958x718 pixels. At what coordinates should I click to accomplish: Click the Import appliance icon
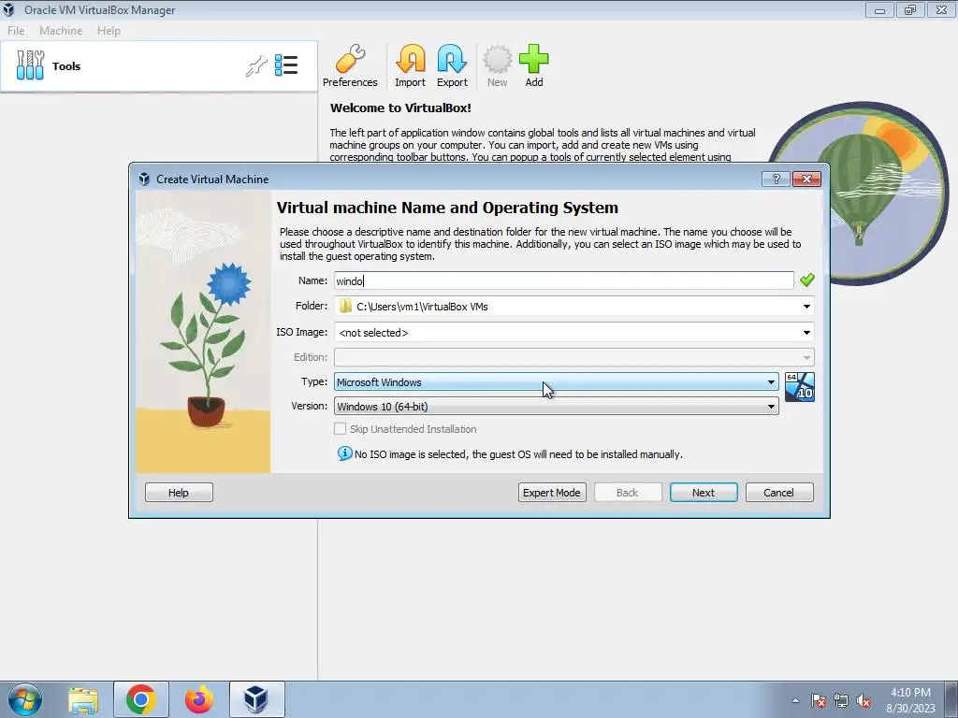click(410, 66)
